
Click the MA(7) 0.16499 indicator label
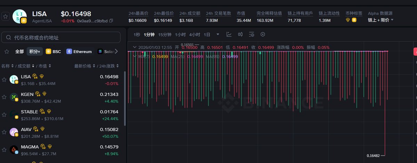(153, 56)
